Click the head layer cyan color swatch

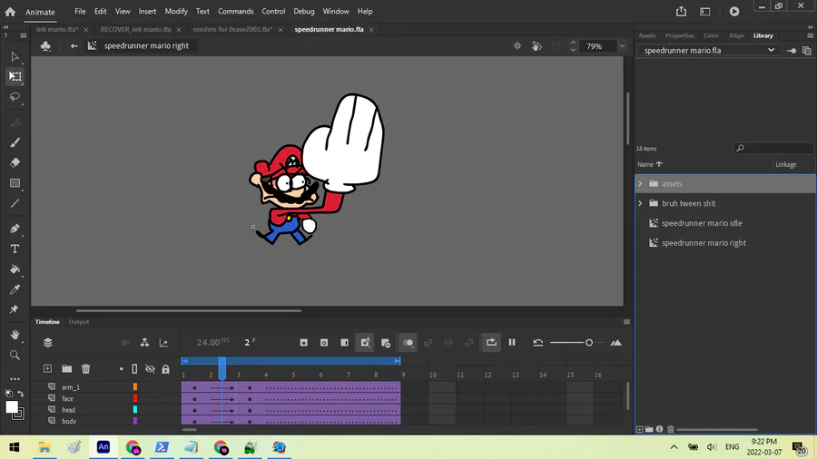tap(135, 410)
